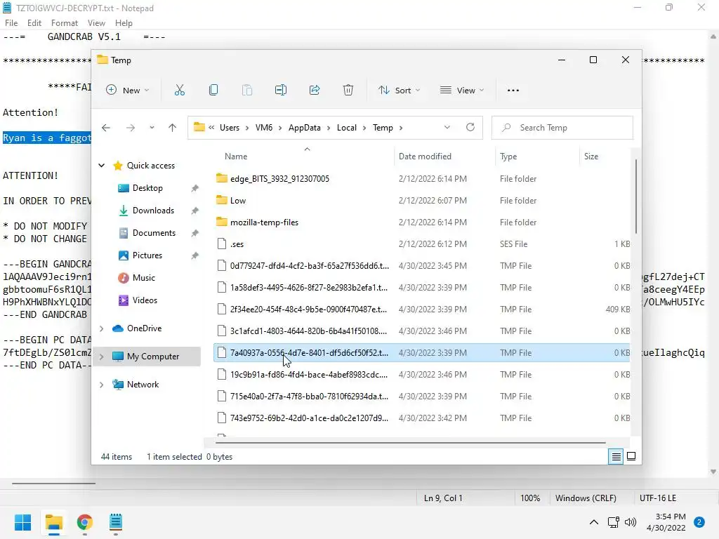Screen dimensions: 719x539
Task: Open the Low folder
Action: point(238,201)
